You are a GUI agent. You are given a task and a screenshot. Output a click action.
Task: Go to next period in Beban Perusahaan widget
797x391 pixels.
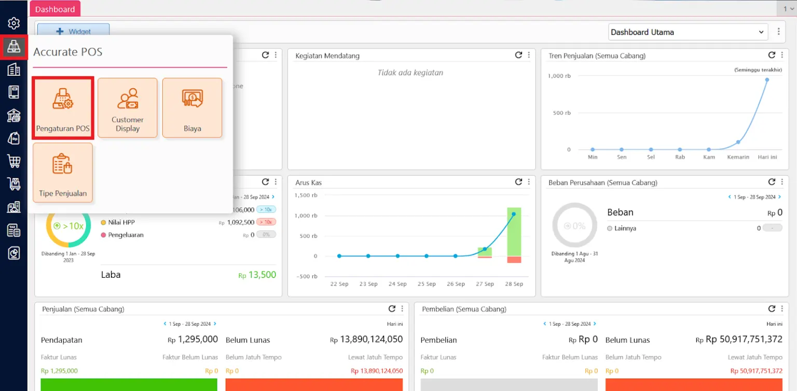click(x=779, y=197)
